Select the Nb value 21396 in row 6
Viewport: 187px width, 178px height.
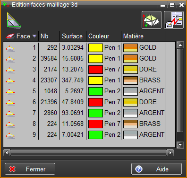pos(49,102)
